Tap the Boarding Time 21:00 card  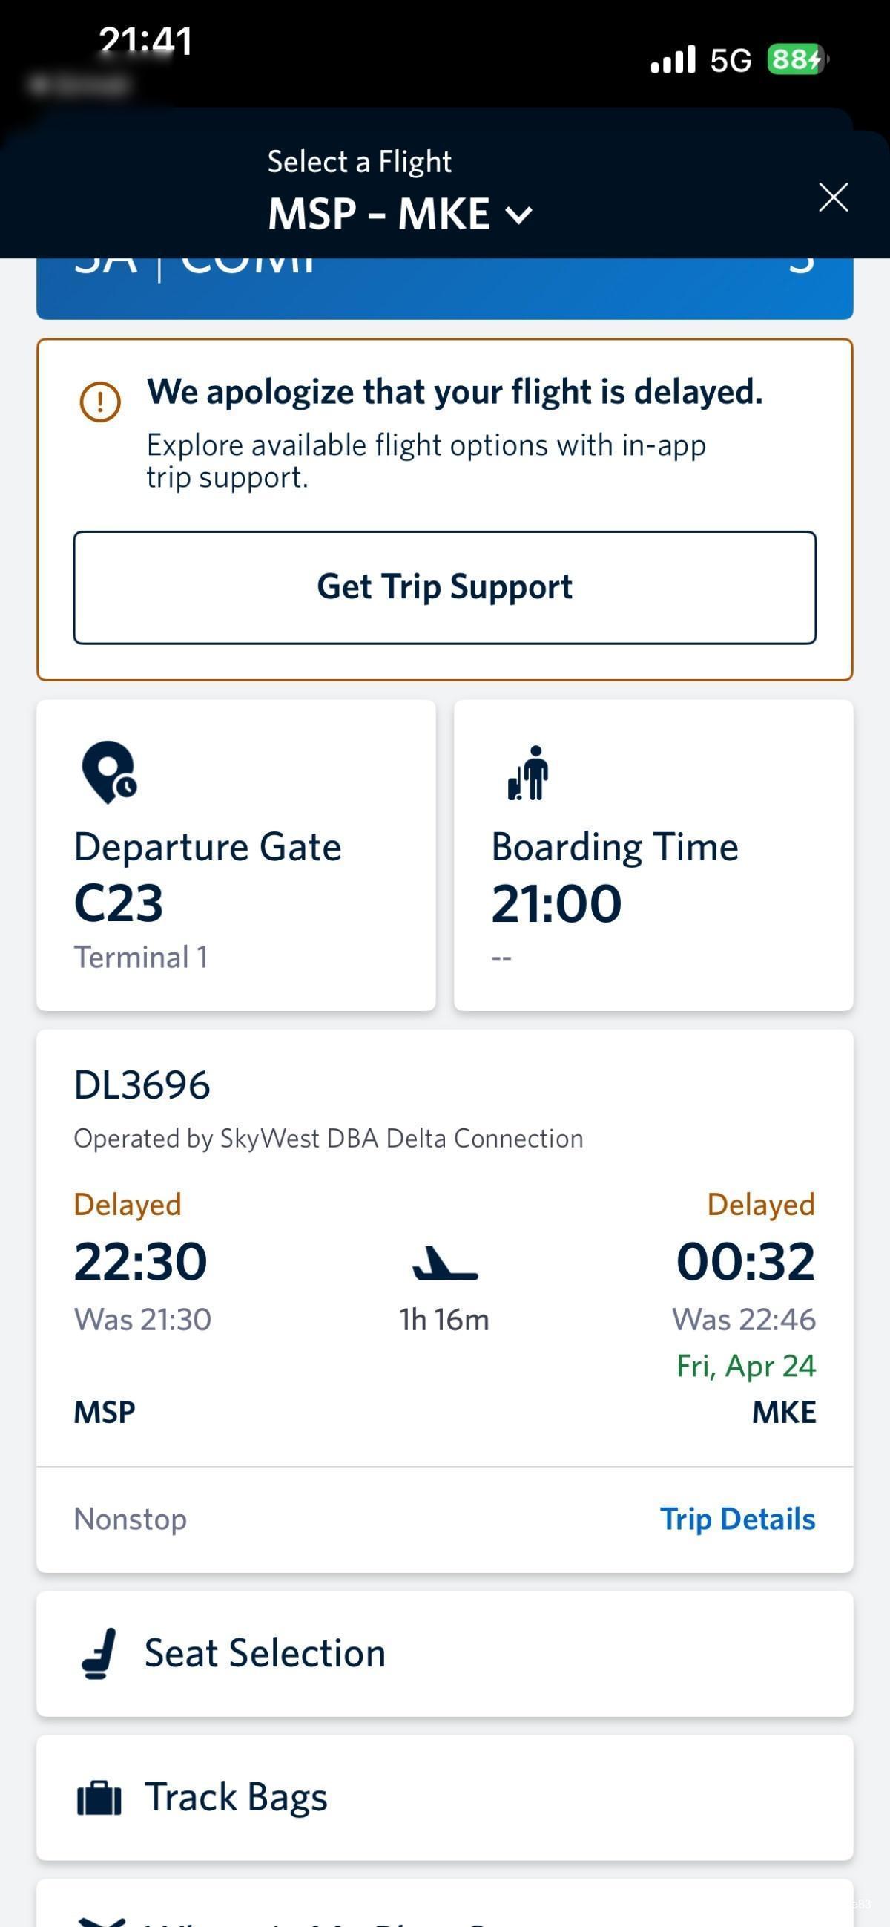[654, 855]
